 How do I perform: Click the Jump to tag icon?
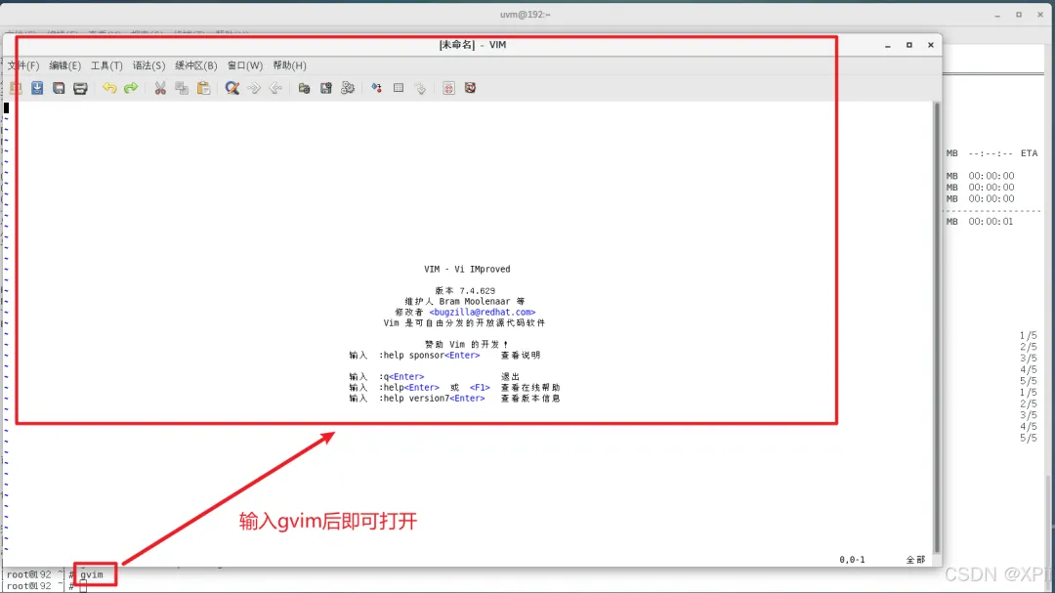[420, 88]
